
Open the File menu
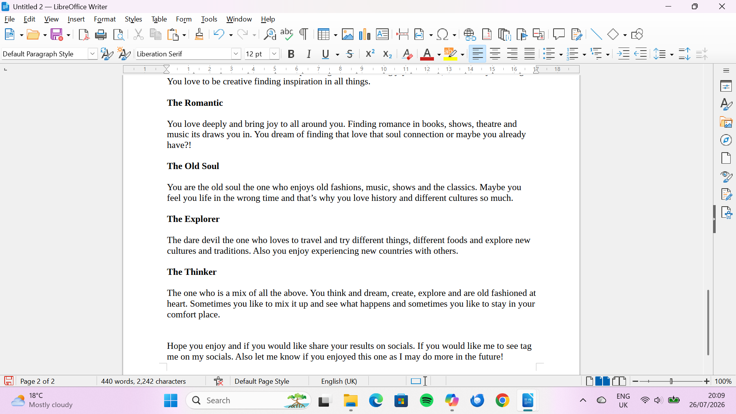click(x=10, y=19)
